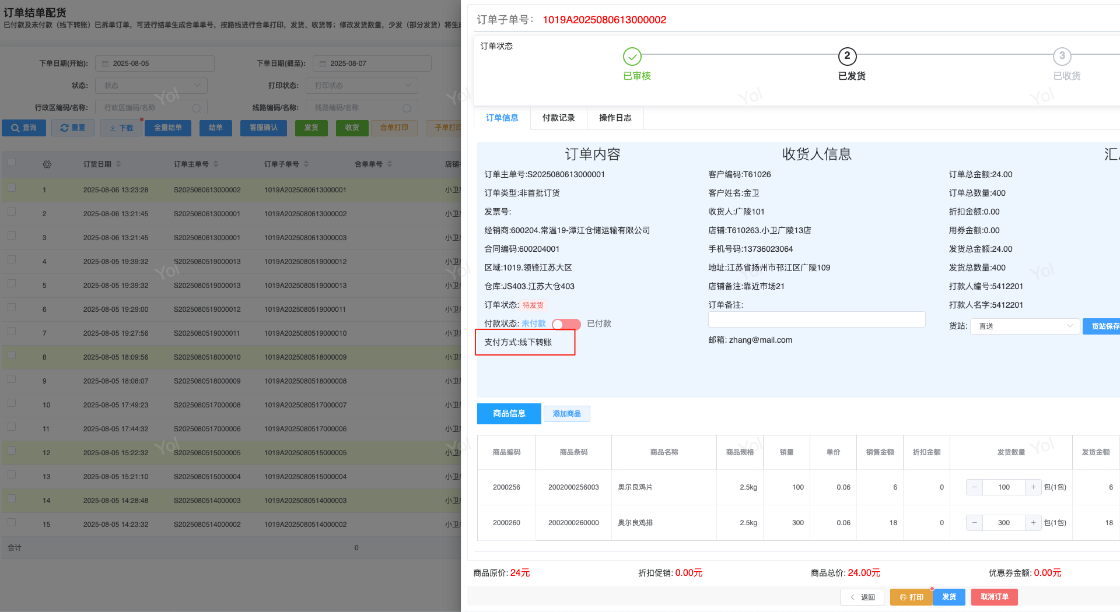The height and width of the screenshot is (612, 1120).
Task: Click the column settings gear icon
Action: (x=47, y=164)
